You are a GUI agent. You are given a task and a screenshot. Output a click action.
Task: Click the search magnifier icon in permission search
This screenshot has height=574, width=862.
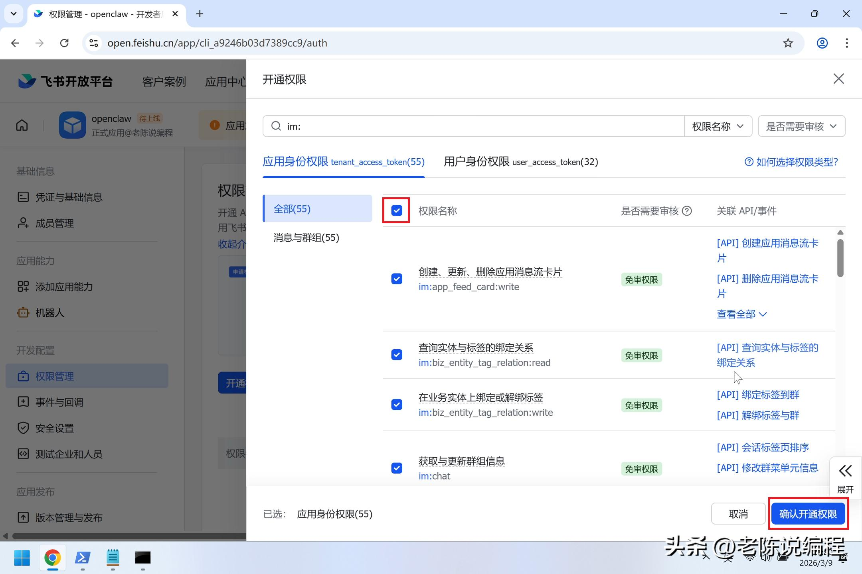276,126
